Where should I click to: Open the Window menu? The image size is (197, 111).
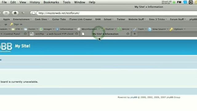point(79,2)
